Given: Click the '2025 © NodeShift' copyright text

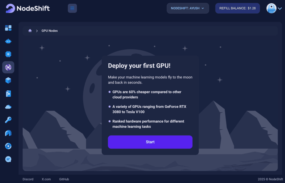Looking at the screenshot, I should [270, 179].
